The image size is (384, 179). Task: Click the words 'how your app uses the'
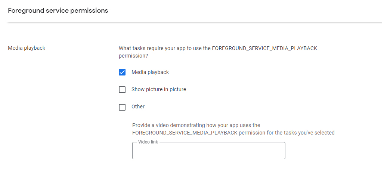[x=233, y=125]
